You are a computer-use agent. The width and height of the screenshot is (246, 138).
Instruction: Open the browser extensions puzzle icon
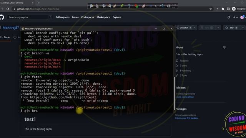[x=223, y=9]
